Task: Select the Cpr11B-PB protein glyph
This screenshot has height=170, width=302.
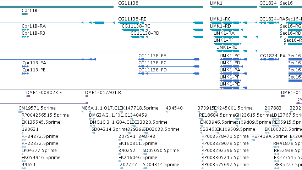Action: [x=26, y=74]
